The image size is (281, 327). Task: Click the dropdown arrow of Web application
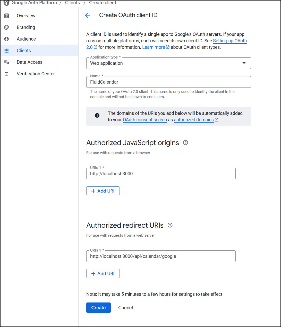click(244, 63)
